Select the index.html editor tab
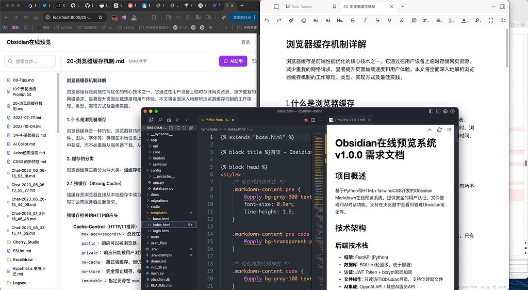 click(x=218, y=120)
